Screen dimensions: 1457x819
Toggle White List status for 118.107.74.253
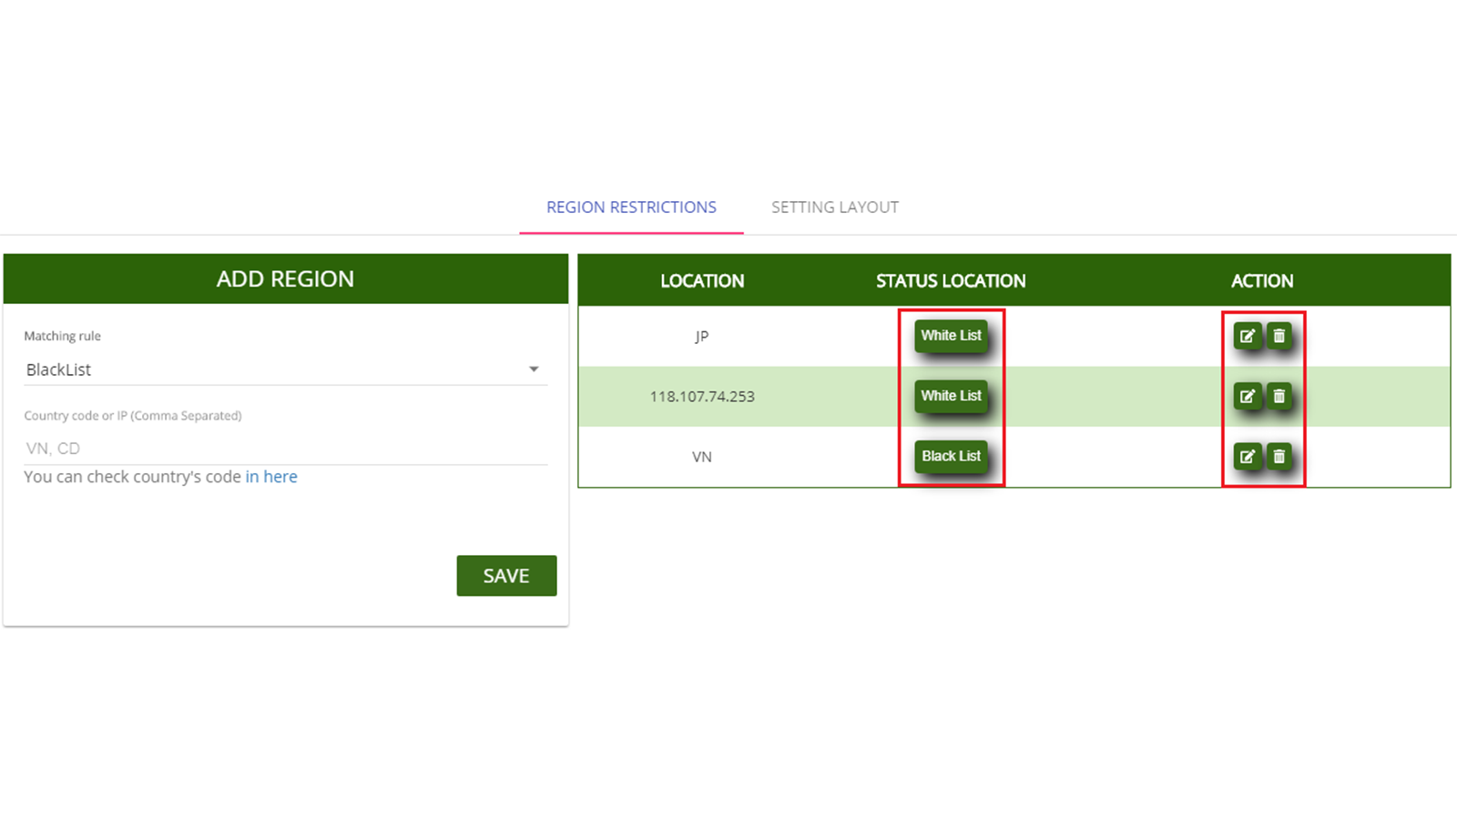coord(951,396)
